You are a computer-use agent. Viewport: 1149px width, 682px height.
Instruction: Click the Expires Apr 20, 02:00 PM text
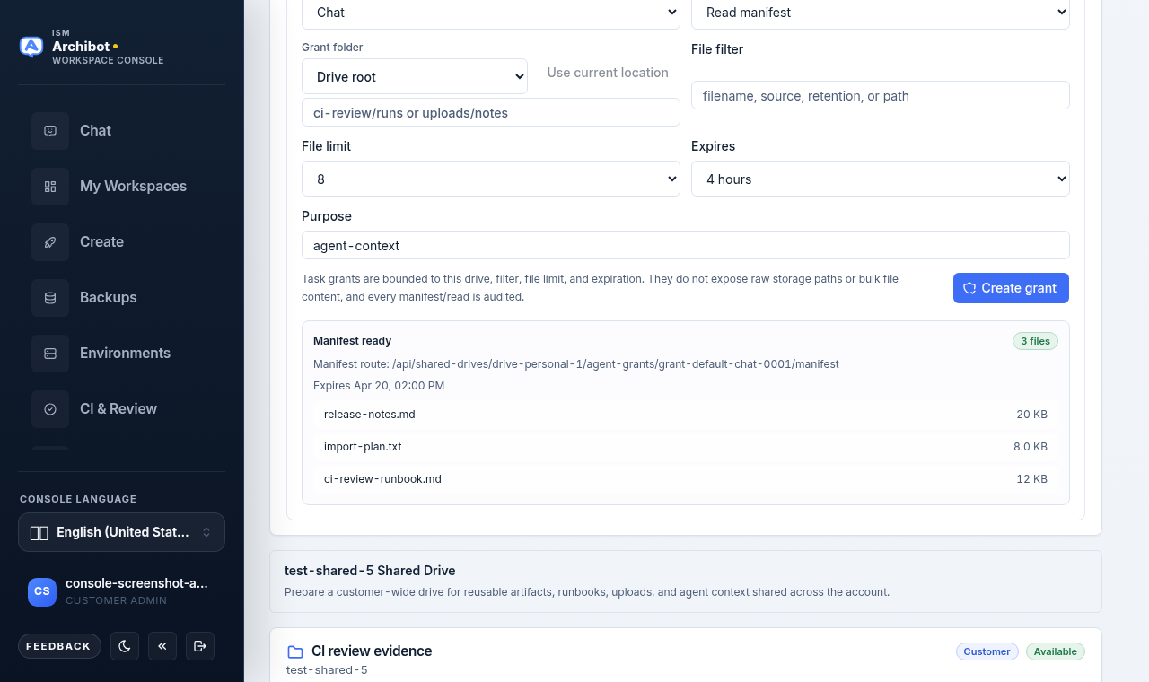[x=379, y=386]
